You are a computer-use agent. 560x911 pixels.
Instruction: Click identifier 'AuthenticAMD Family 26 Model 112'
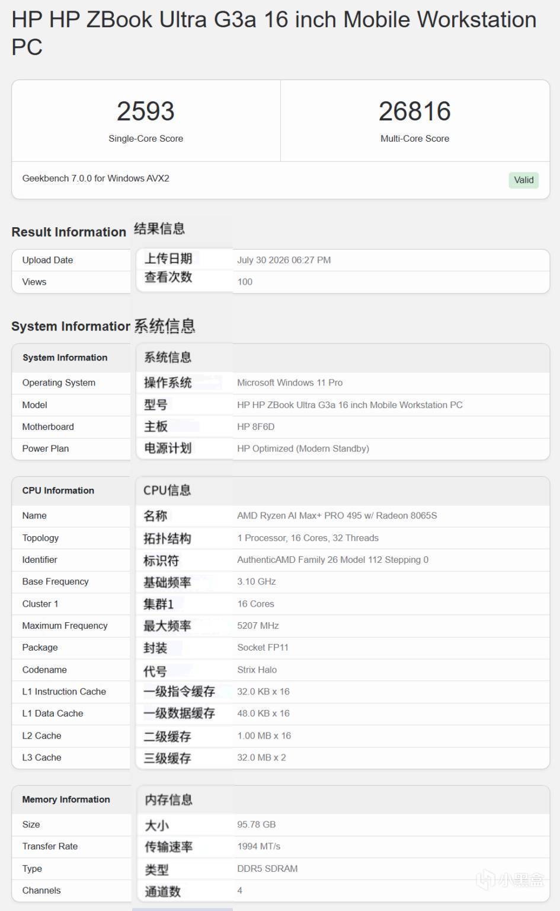311,559
